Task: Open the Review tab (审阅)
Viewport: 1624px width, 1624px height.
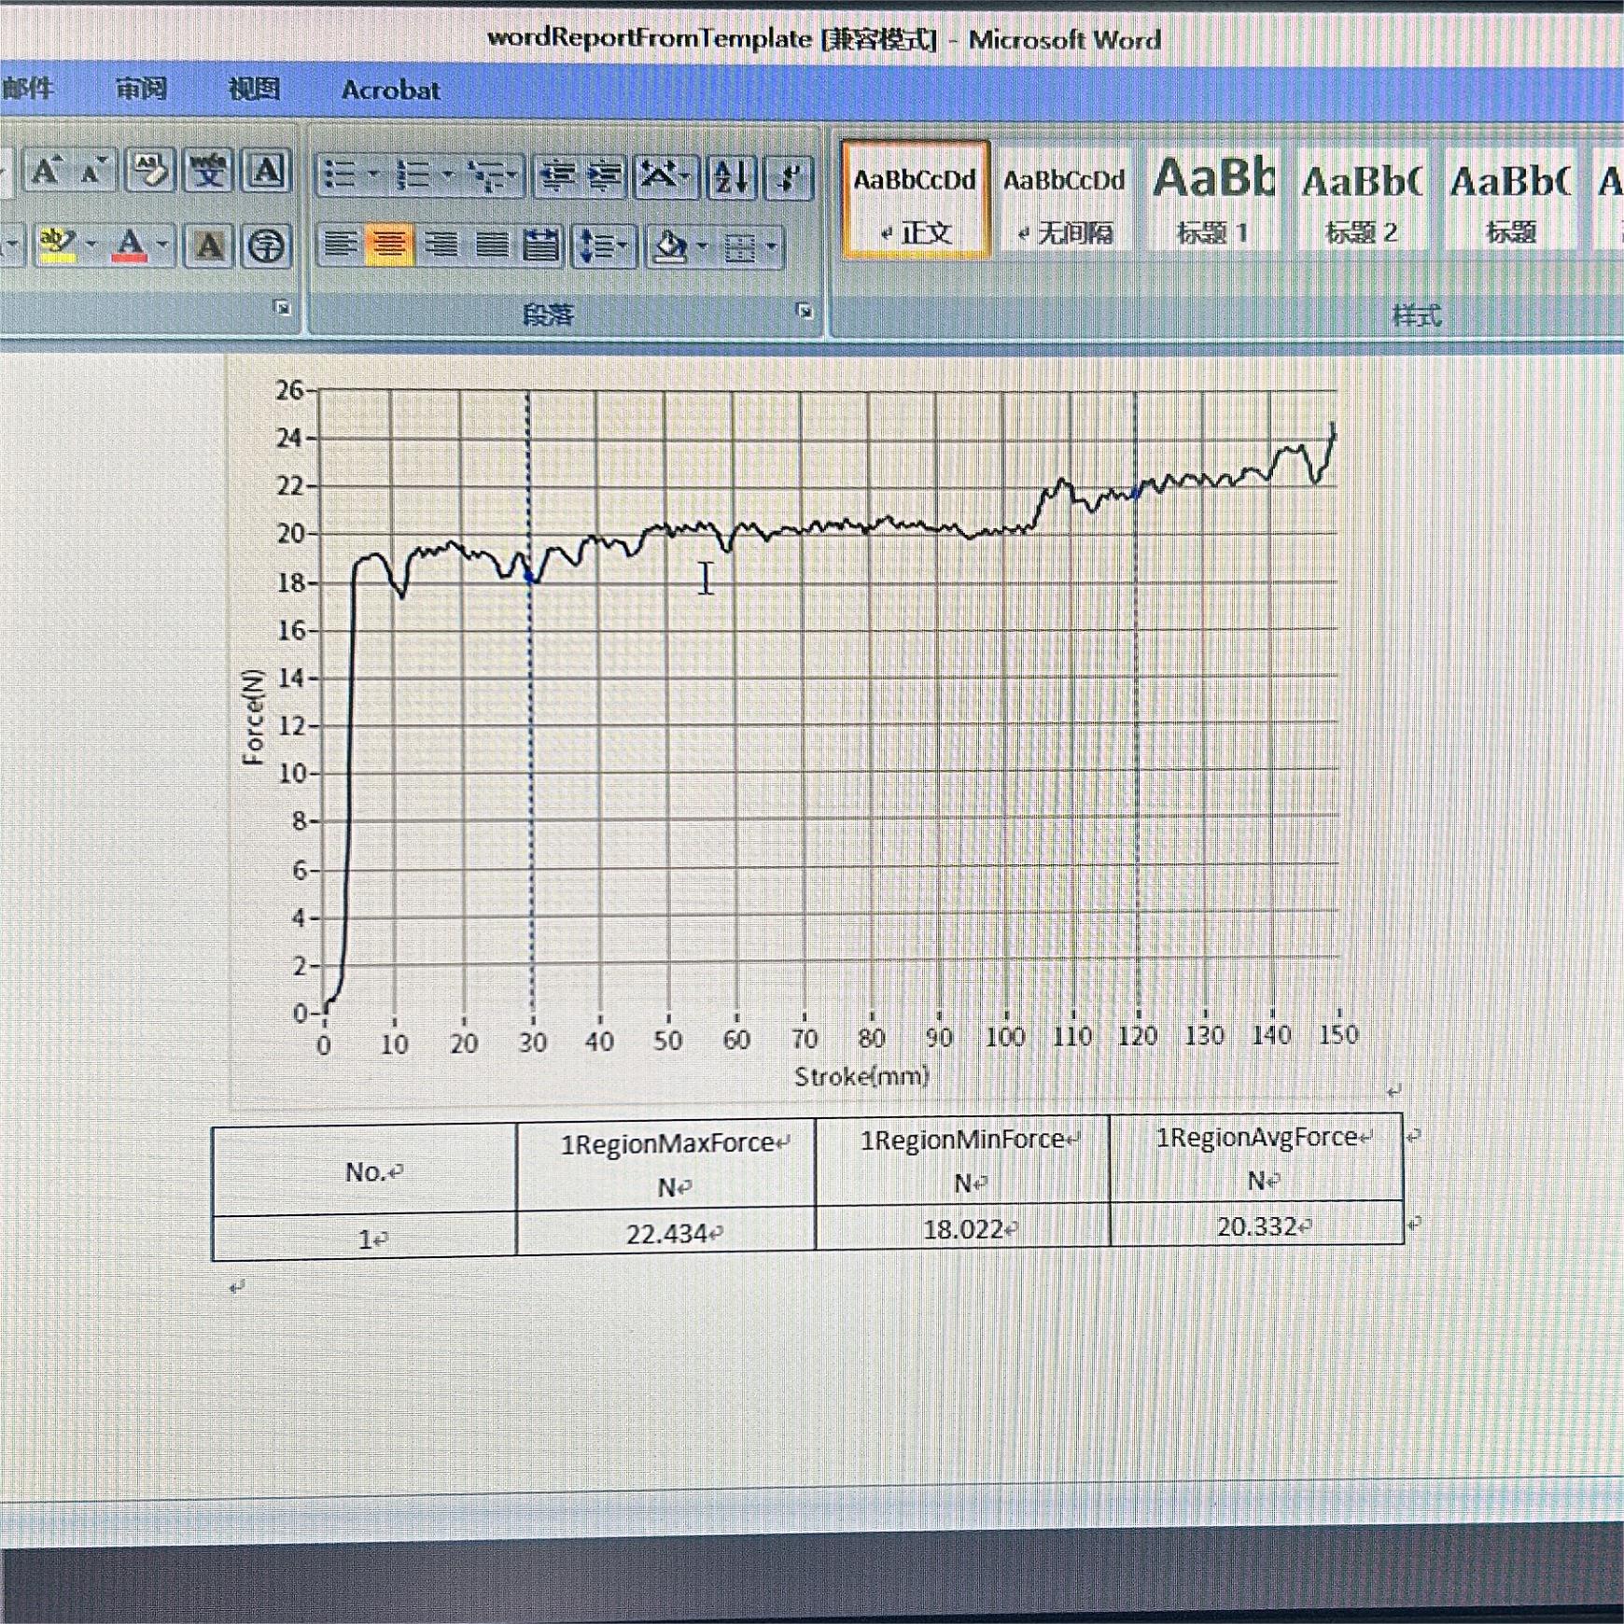Action: (x=141, y=89)
